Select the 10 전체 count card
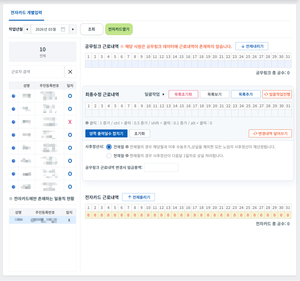This screenshot has height=281, width=300. click(x=43, y=52)
